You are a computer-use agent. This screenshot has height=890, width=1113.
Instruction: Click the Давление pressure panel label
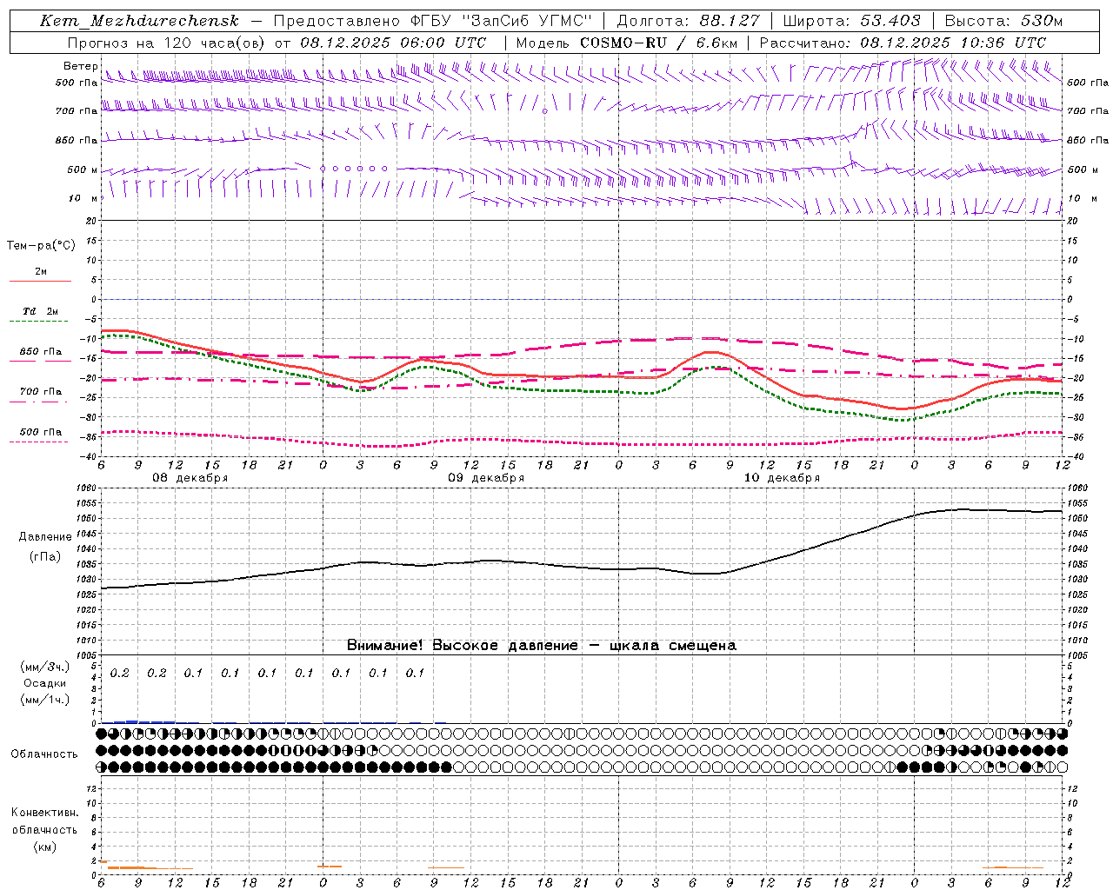tap(45, 537)
